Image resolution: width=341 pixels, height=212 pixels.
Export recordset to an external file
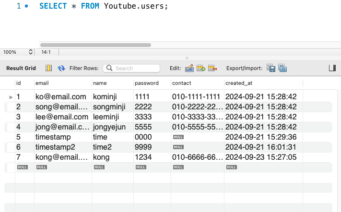[x=271, y=68]
